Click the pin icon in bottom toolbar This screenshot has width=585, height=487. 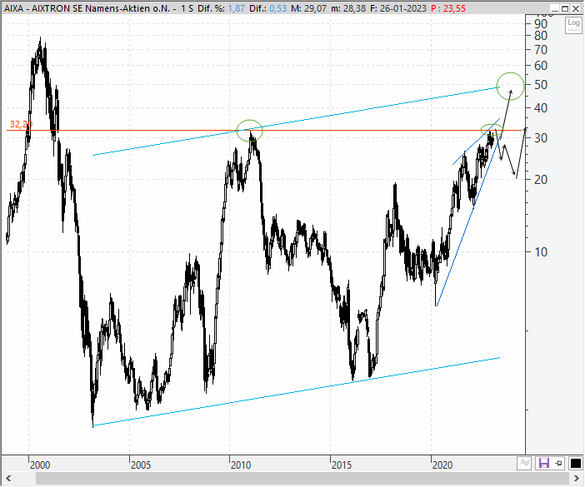tap(559, 463)
